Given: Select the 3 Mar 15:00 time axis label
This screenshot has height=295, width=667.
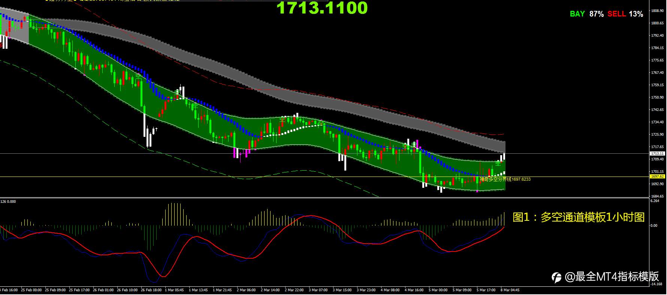Looking at the screenshot, I should click(342, 290).
